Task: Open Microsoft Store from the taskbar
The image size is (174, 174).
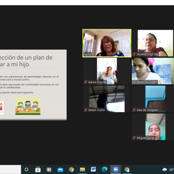Action: [x=38, y=169]
